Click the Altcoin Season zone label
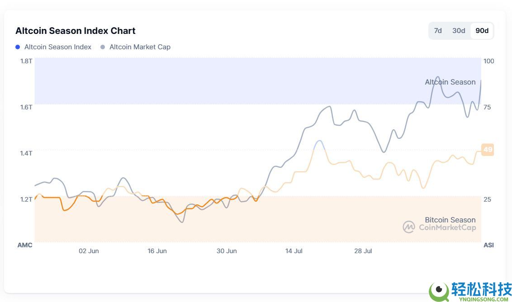The width and height of the screenshot is (512, 302). (450, 82)
